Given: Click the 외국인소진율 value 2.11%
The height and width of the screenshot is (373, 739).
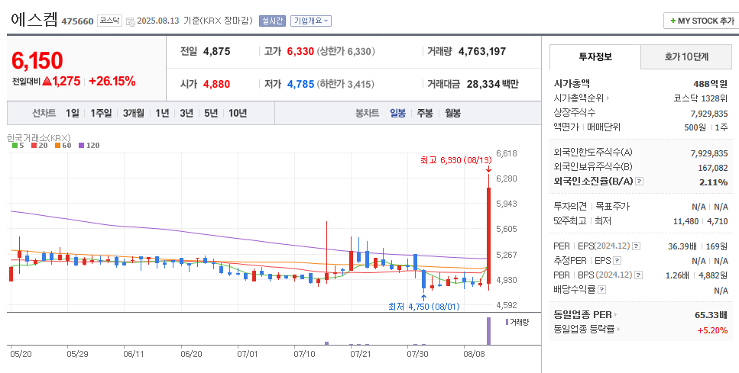Looking at the screenshot, I should pos(714,182).
